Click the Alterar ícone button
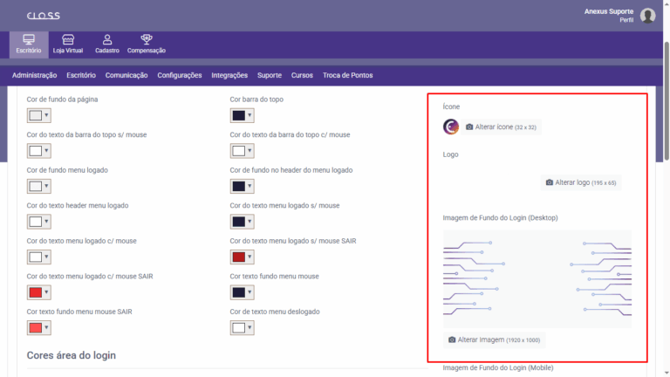Image resolution: width=670 pixels, height=377 pixels. 501,127
